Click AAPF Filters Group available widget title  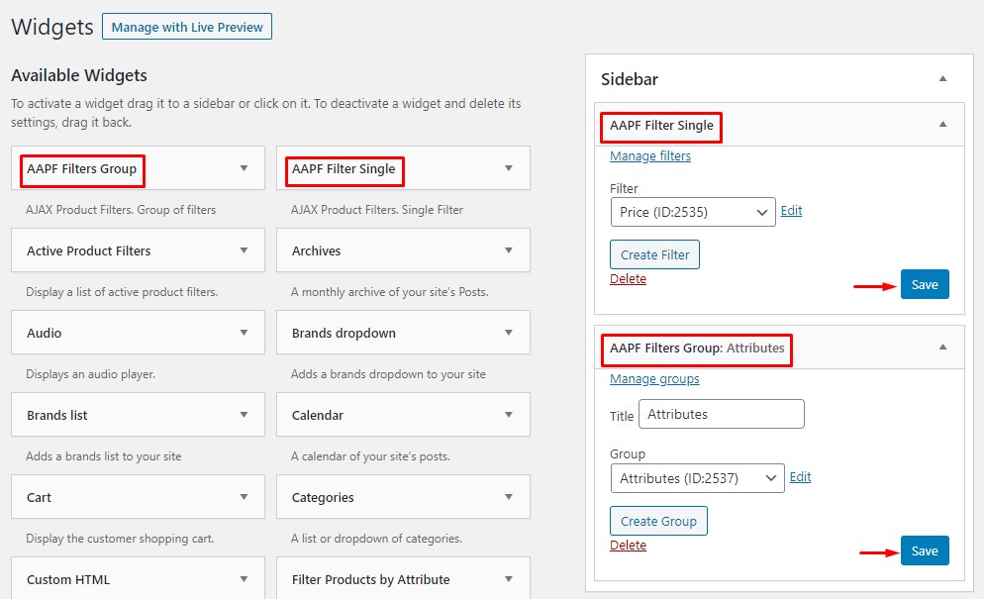coord(81,168)
